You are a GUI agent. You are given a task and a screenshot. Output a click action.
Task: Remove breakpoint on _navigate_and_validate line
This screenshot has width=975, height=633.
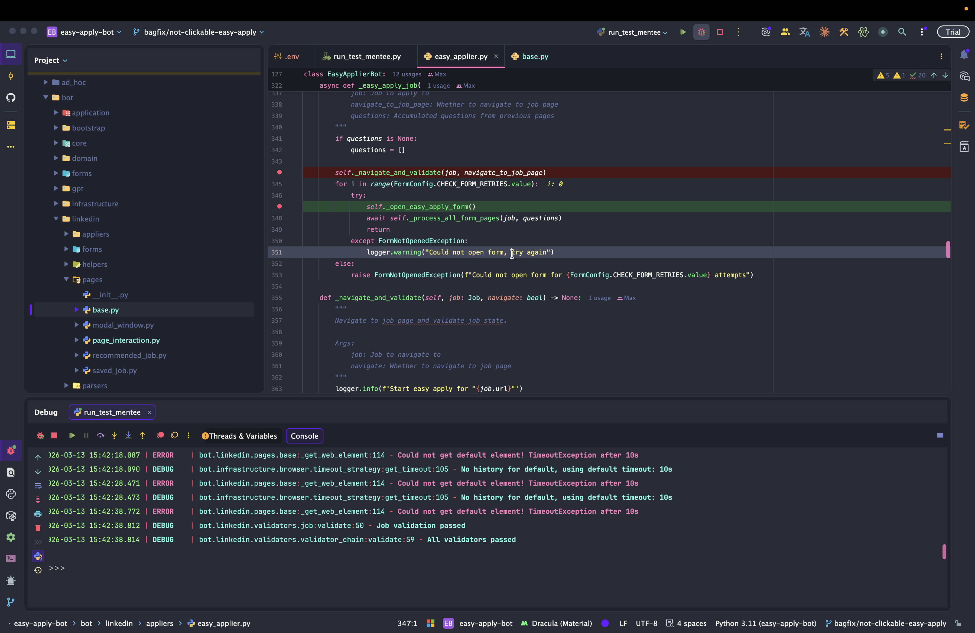tap(279, 172)
